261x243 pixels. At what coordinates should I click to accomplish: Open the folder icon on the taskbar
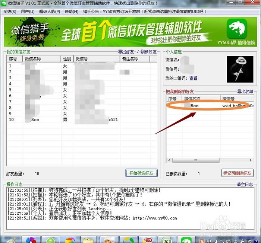coord(88,240)
